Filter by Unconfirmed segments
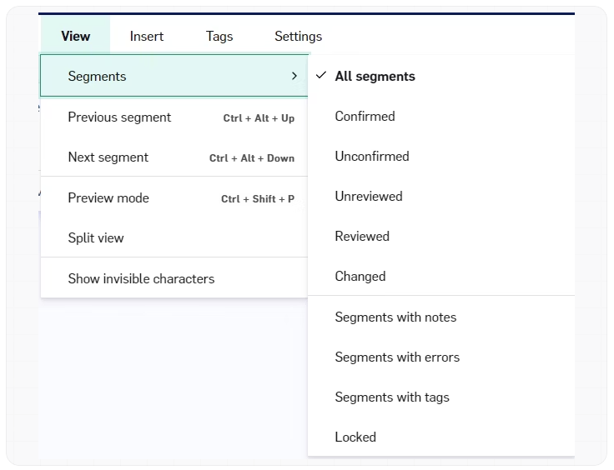This screenshot has height=470, width=614. (372, 156)
